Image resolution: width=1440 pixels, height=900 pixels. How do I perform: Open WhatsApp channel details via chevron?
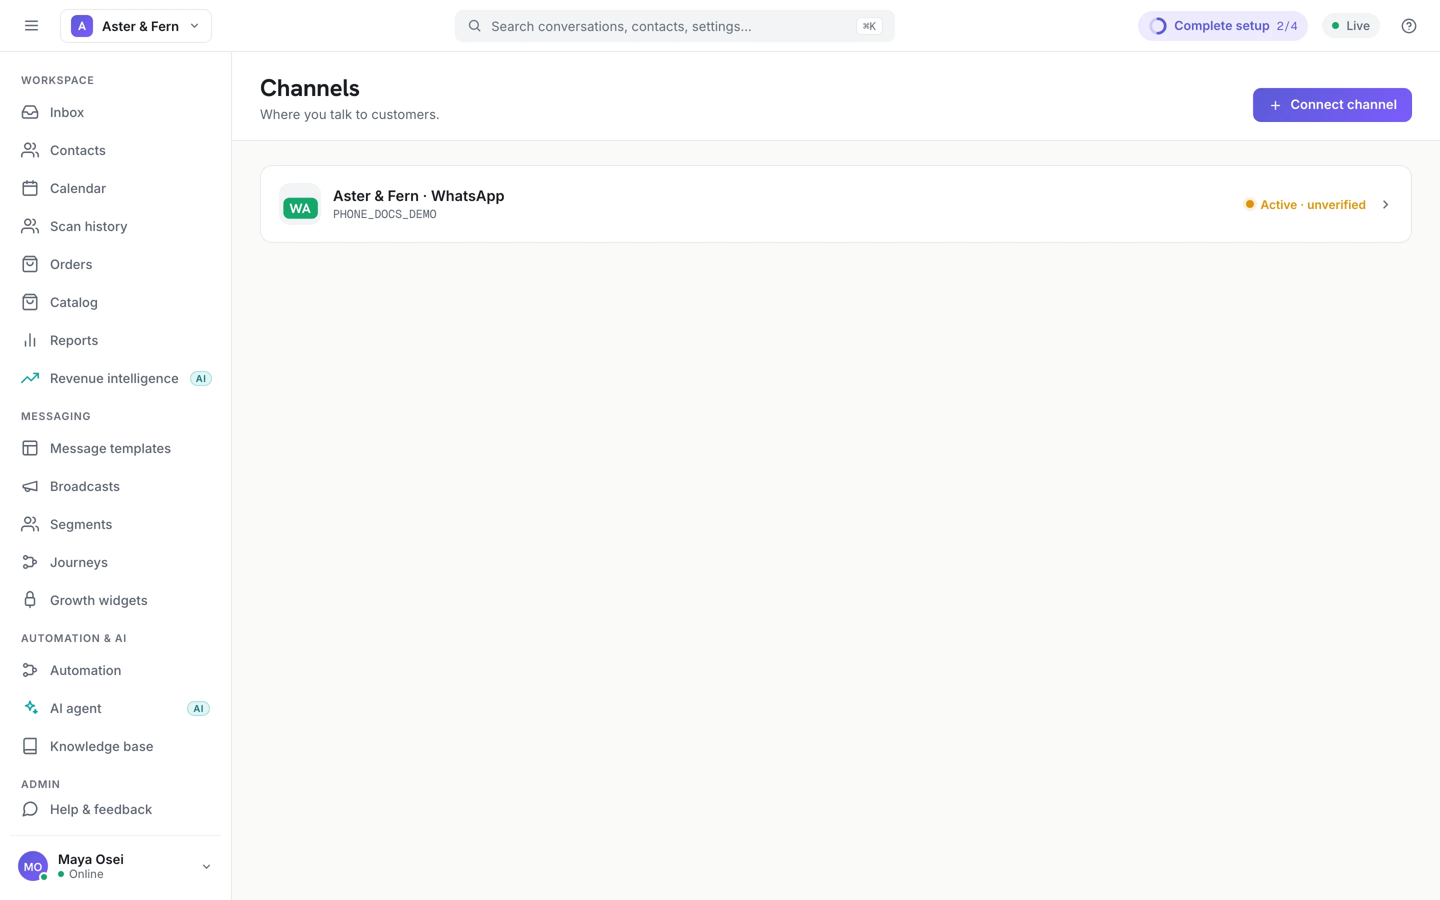[x=1386, y=205]
